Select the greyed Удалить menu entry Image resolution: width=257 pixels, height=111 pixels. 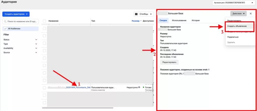231,42
